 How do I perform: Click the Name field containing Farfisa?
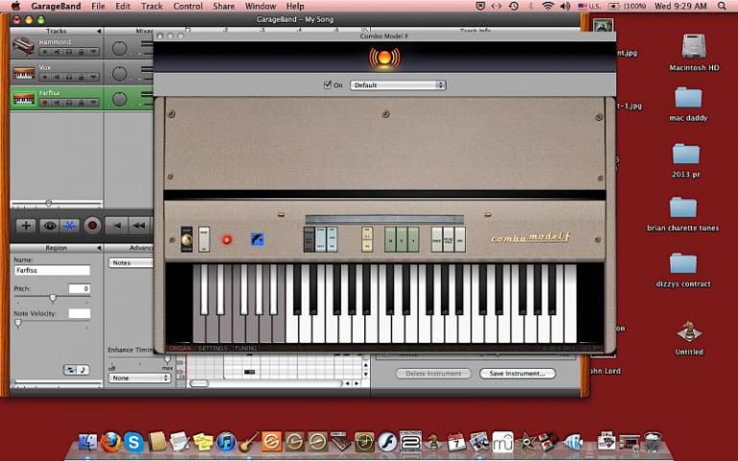[52, 270]
